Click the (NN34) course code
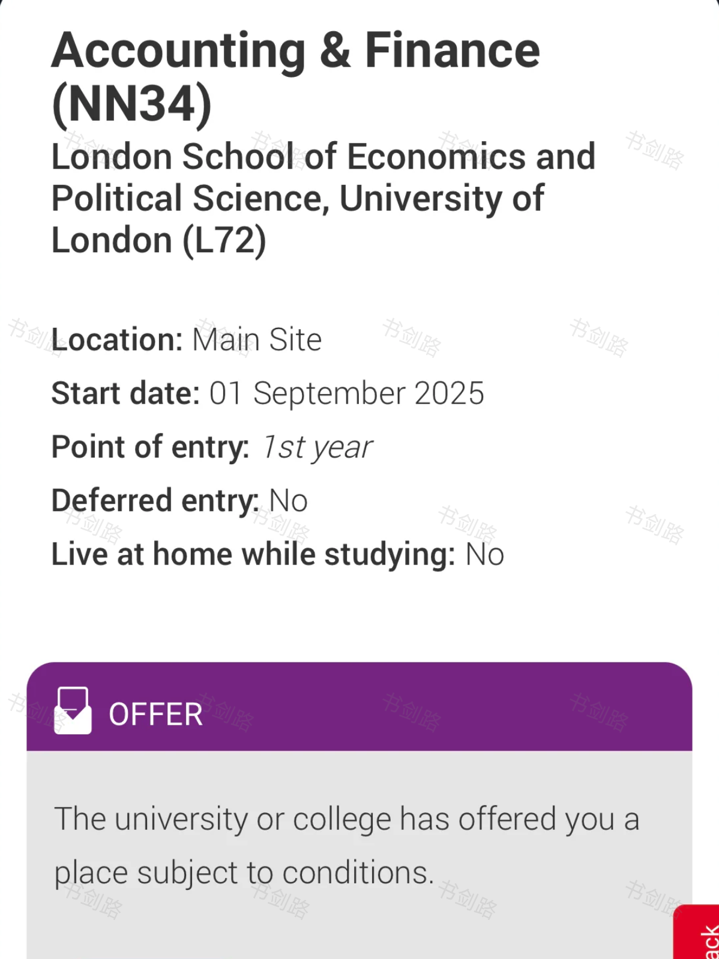 coord(132,104)
